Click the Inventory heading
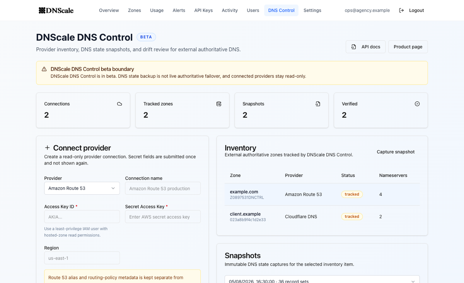Viewport: 464px width, 283px height. click(241, 148)
